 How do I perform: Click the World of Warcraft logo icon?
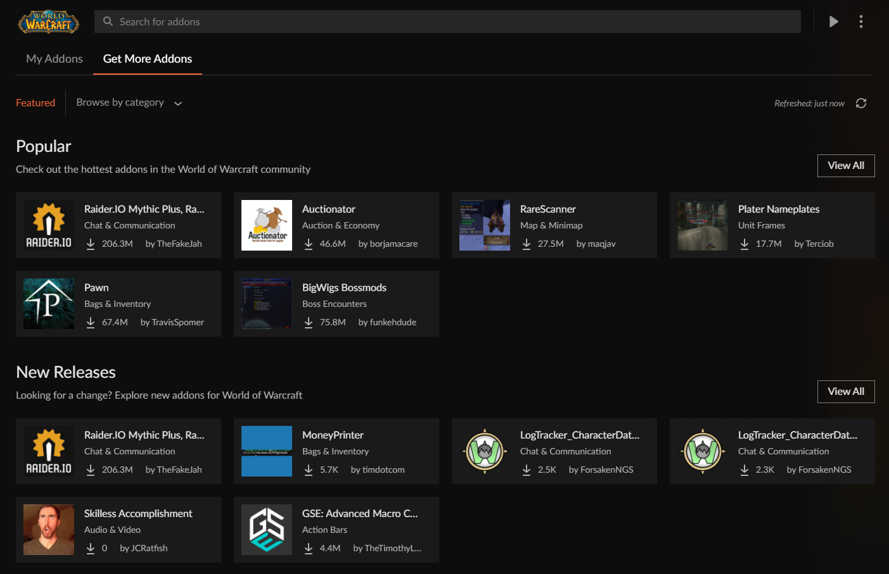click(x=48, y=22)
